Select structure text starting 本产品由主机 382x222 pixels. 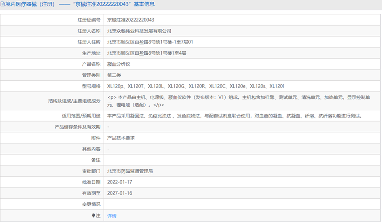[x=239, y=101]
